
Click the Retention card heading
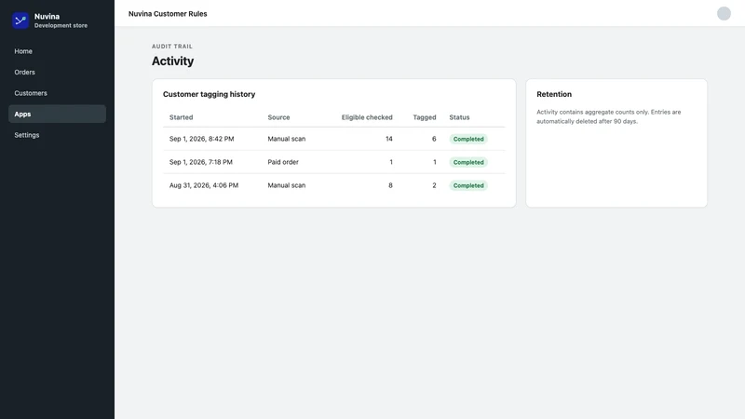(x=554, y=94)
